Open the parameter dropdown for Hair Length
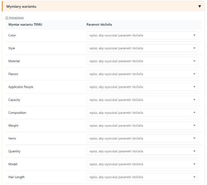The image size is (207, 185). click(x=142, y=177)
